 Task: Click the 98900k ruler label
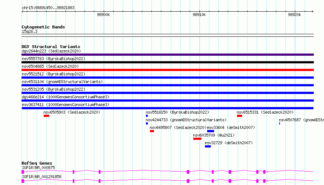point(103,15)
